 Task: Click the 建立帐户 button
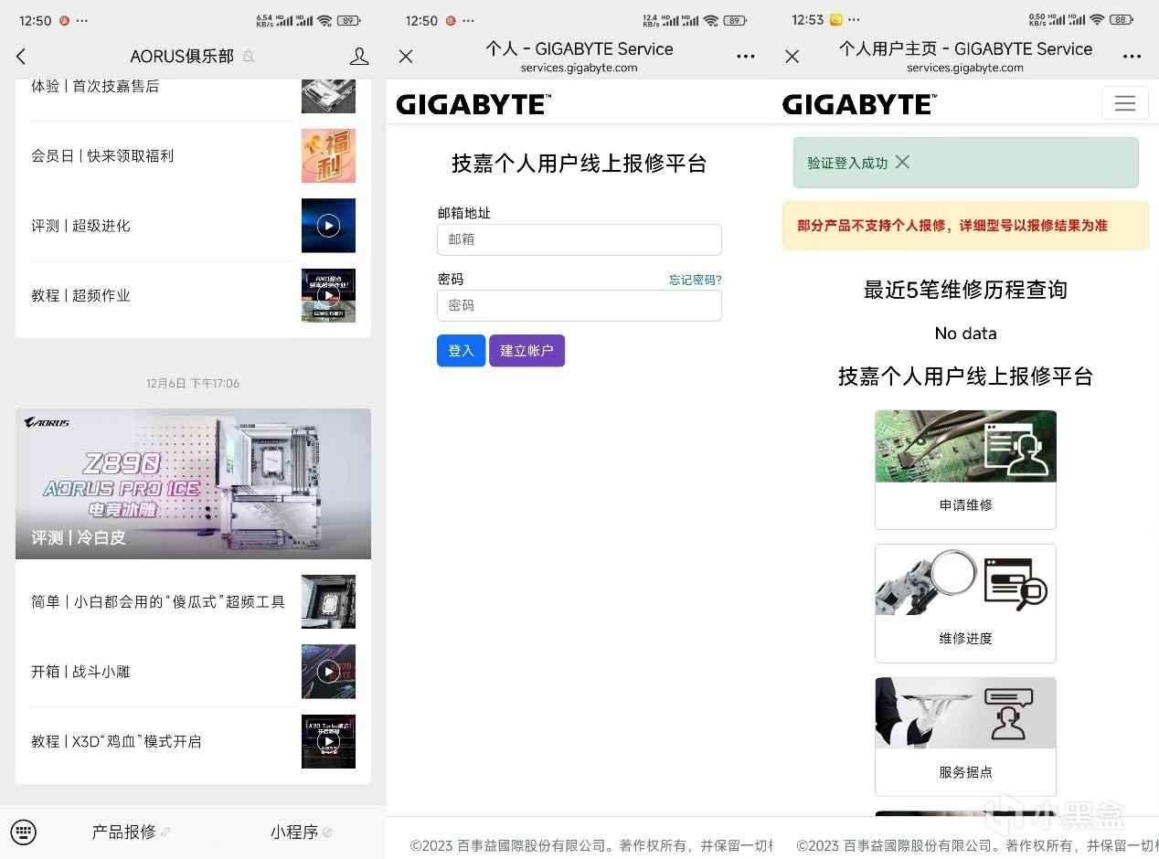click(526, 351)
